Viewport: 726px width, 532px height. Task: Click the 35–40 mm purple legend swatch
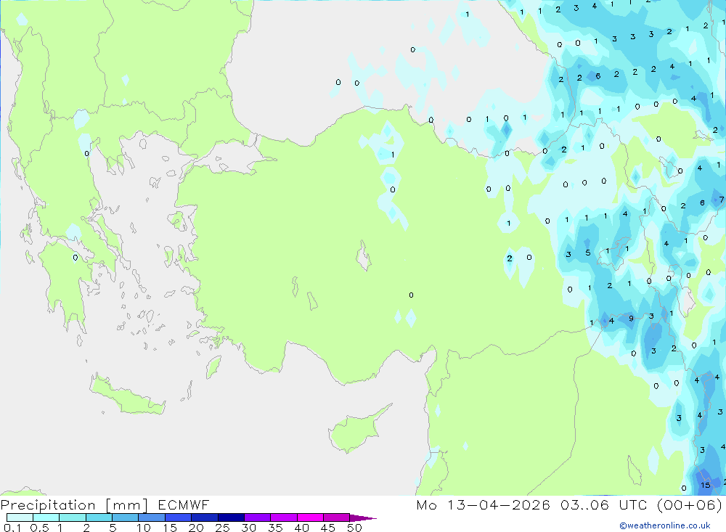pyautogui.click(x=283, y=517)
